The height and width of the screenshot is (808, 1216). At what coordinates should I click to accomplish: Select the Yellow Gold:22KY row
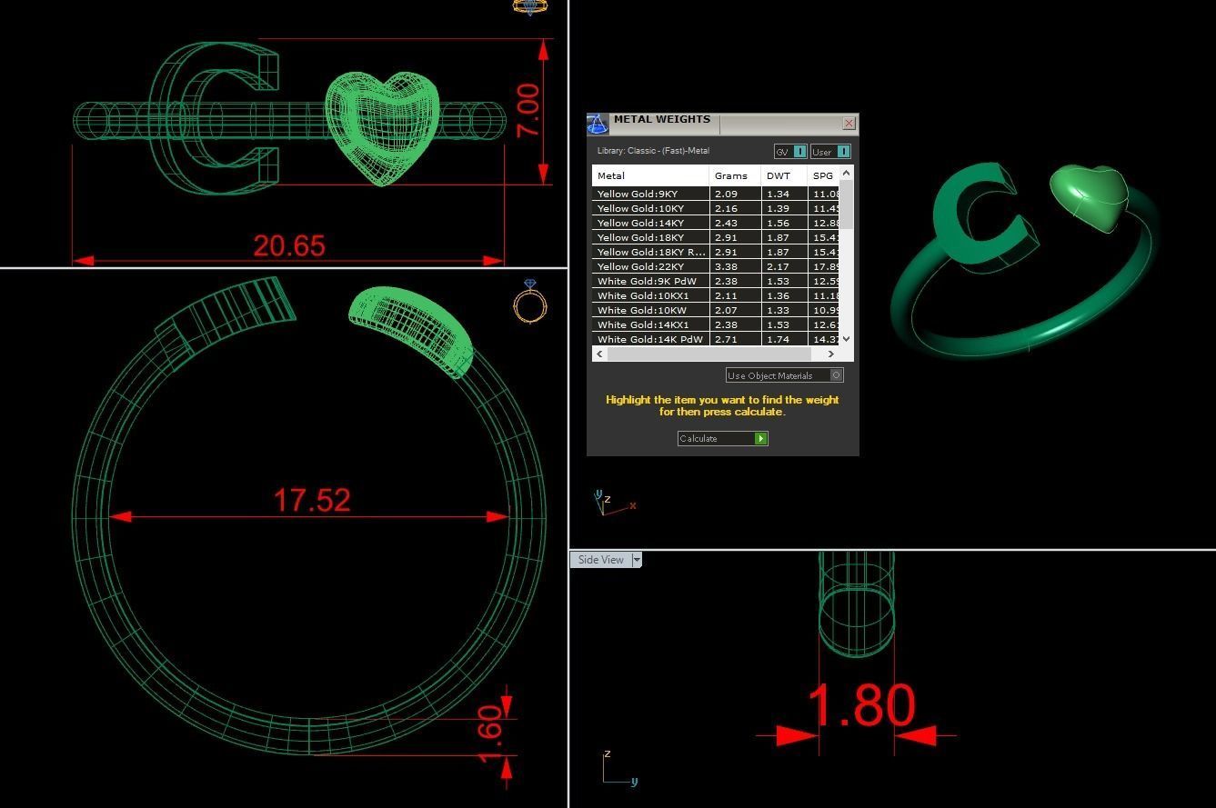click(x=716, y=266)
